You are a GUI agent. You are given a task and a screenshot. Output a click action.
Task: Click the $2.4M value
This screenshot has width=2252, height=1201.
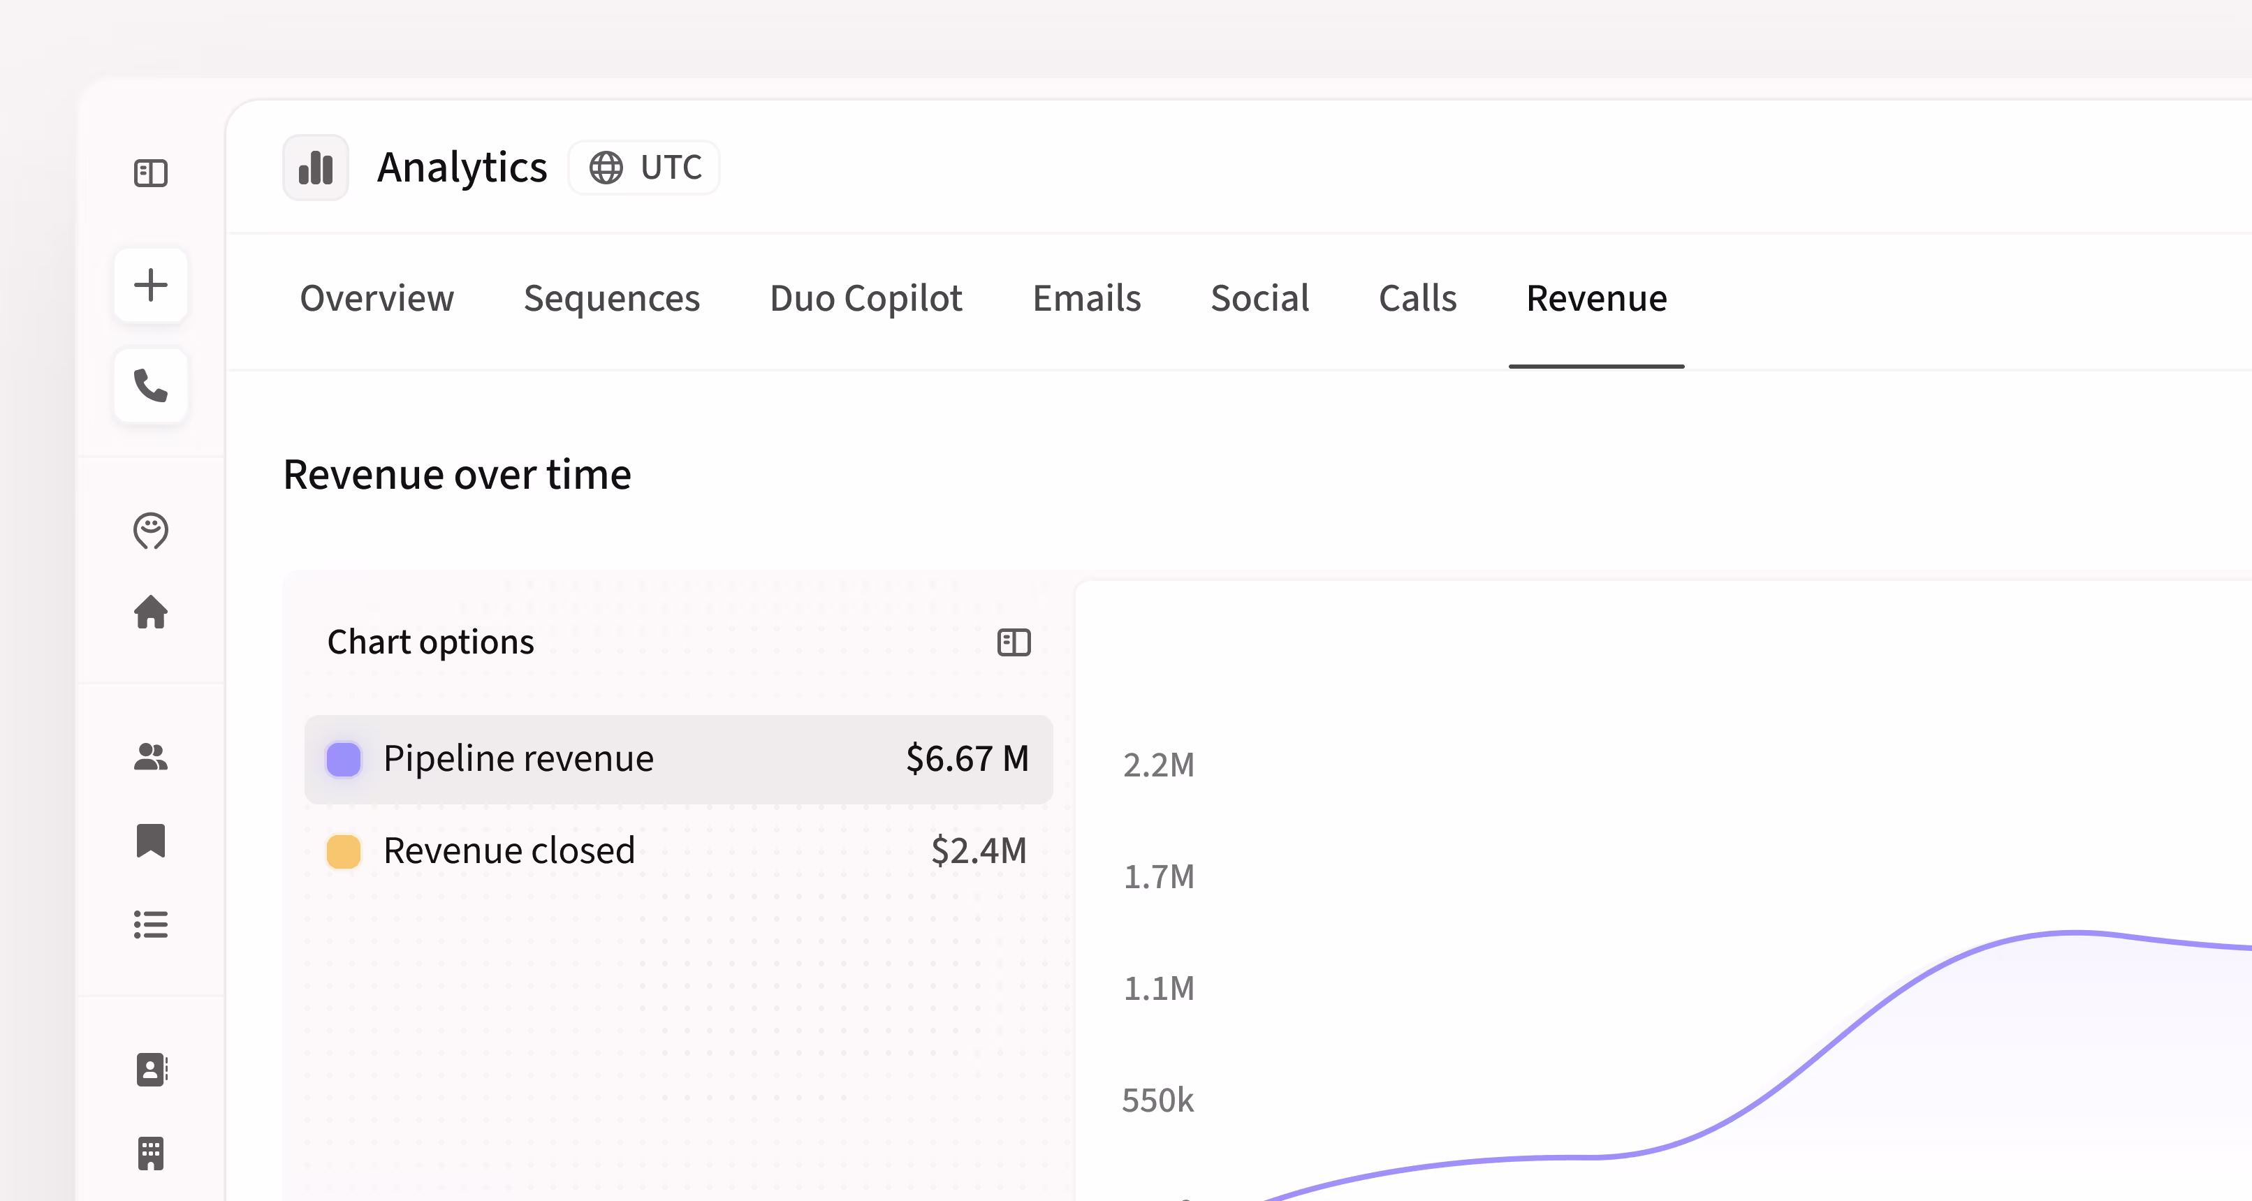pos(978,850)
